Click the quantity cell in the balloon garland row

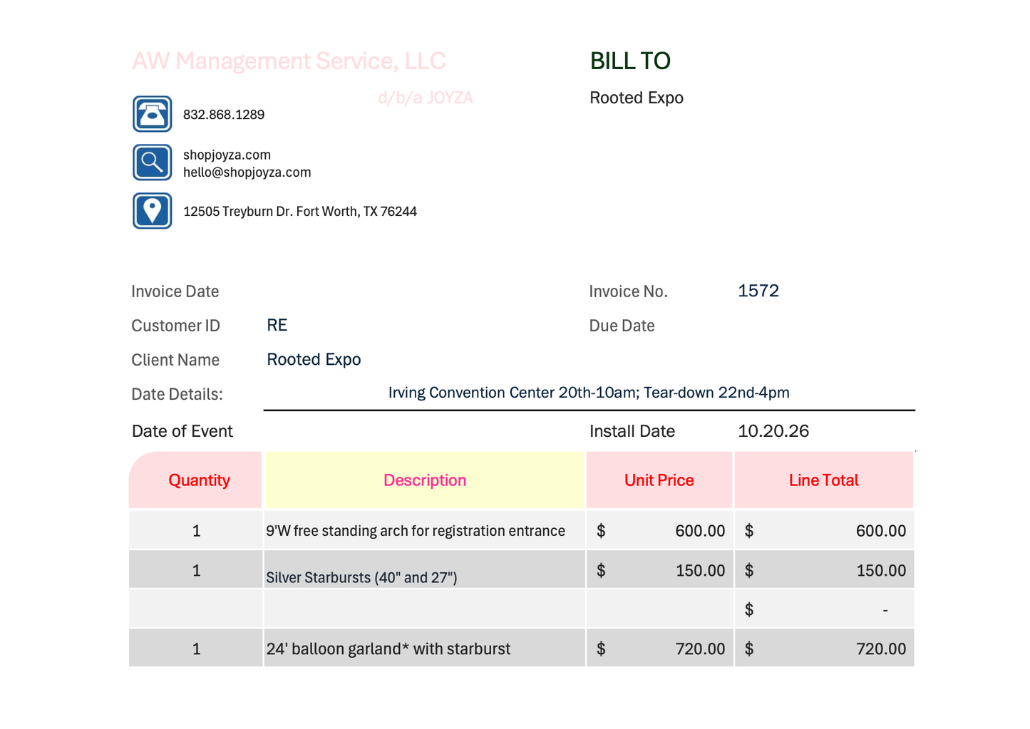click(196, 648)
